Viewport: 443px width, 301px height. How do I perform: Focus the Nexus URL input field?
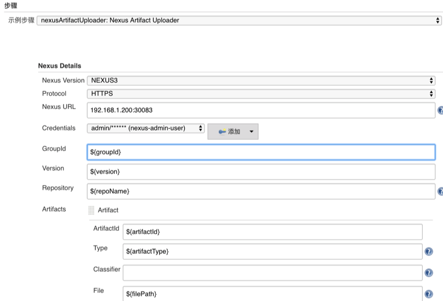pos(261,110)
